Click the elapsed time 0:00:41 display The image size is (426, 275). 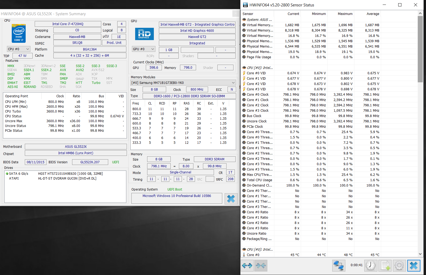(357, 265)
